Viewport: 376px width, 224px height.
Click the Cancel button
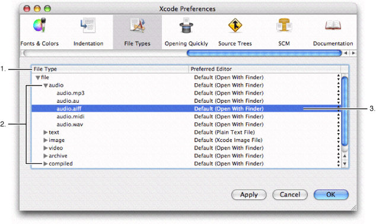290,195
